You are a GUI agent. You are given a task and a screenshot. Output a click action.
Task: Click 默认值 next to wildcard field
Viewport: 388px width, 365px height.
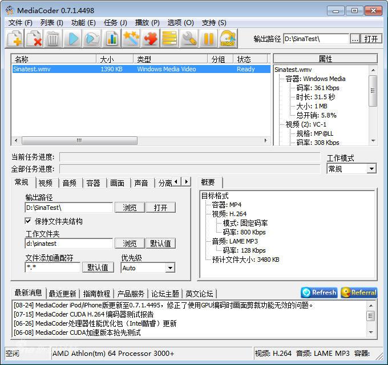click(x=98, y=267)
